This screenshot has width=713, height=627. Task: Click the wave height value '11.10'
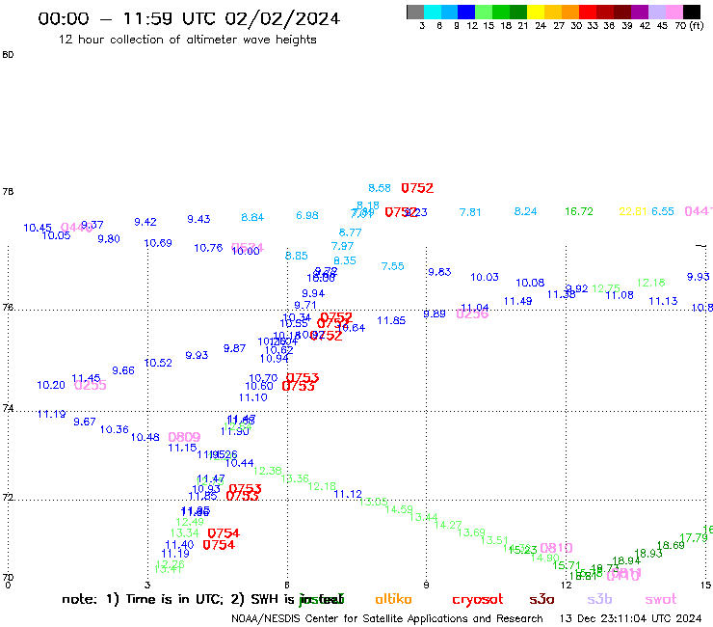pos(252,398)
